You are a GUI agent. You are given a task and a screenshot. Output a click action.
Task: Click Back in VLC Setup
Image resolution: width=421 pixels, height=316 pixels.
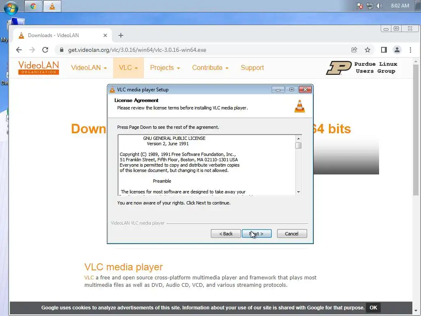[226, 234]
